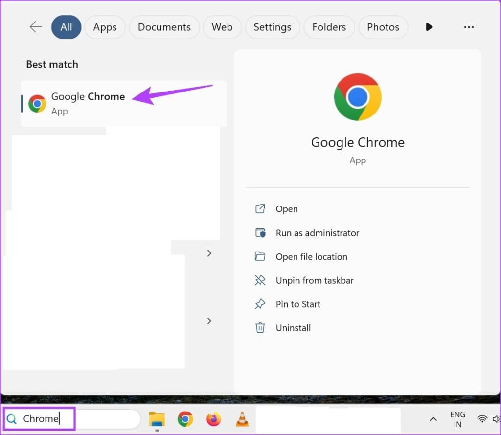Viewport: 501px width, 435px height.
Task: Select Pin to Start
Action: click(298, 304)
